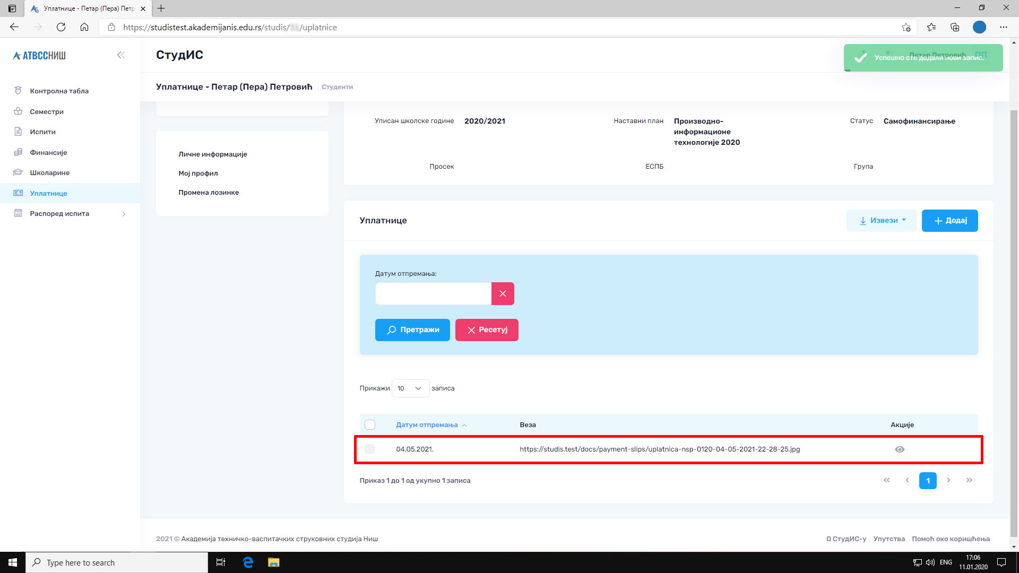Click the Додај button

coord(949,221)
